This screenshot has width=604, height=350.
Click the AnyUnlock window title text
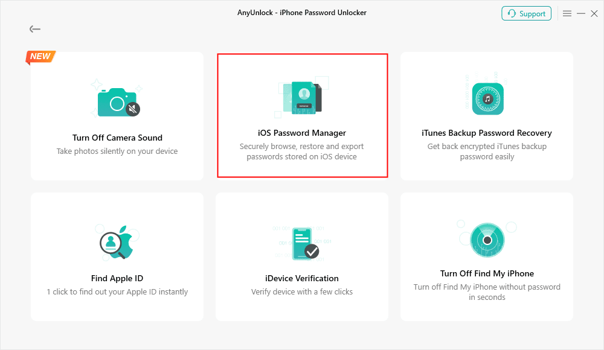tap(302, 13)
